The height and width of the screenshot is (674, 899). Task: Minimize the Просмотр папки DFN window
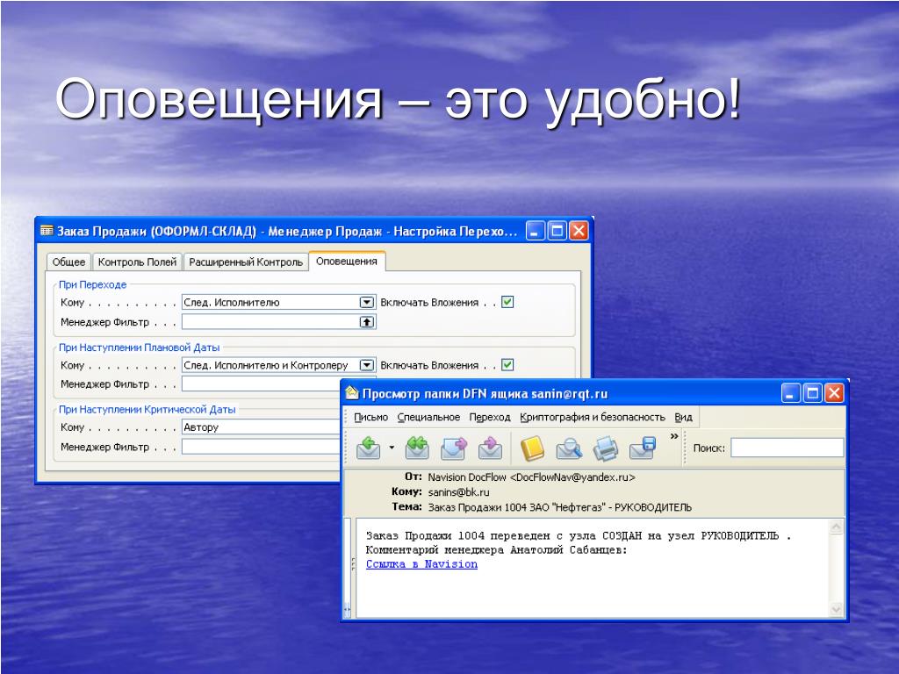791,393
